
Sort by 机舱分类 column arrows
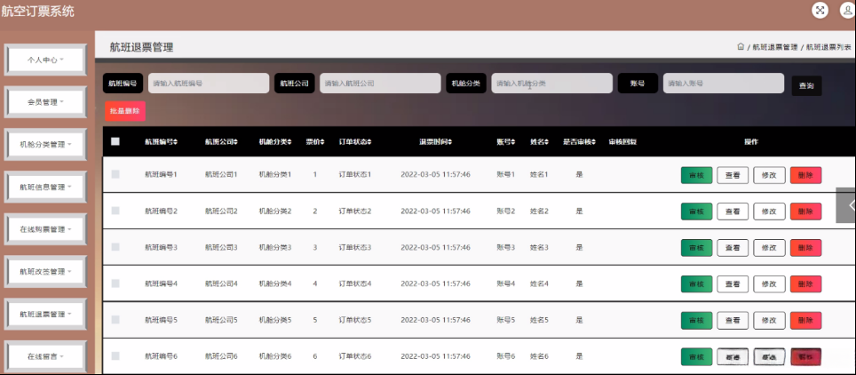[289, 141]
